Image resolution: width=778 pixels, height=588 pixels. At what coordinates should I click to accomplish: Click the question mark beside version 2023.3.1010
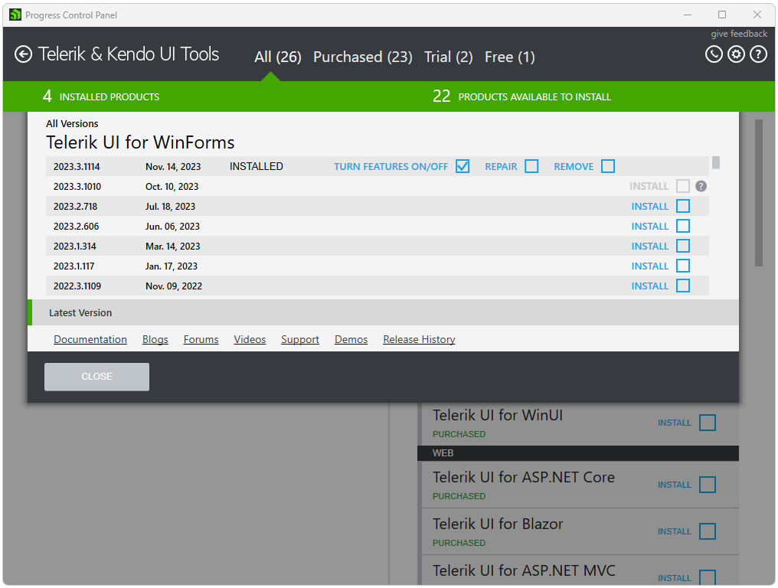tap(701, 185)
